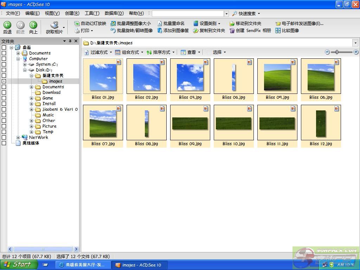Click images - ACDSee 10 taskbar button
This screenshot has height=270, width=360.
140,265
